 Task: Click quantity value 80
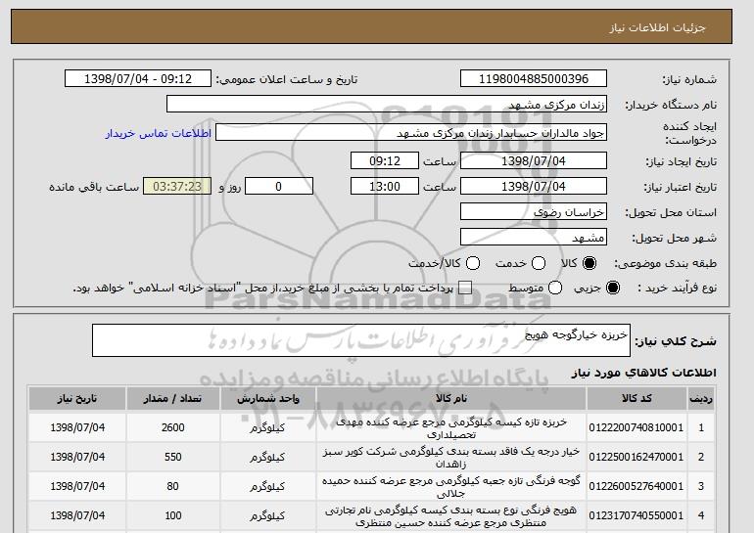pyautogui.click(x=173, y=486)
